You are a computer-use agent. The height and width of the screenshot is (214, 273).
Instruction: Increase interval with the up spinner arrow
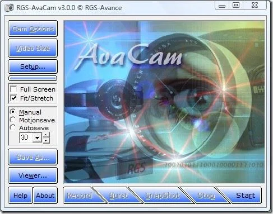pyautogui.click(x=46, y=135)
